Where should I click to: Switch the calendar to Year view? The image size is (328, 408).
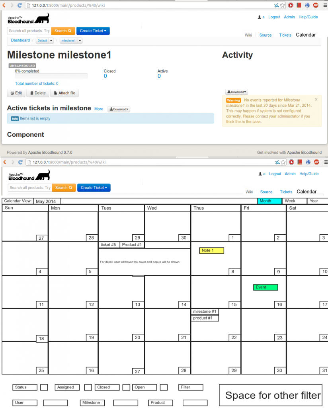[317, 201]
